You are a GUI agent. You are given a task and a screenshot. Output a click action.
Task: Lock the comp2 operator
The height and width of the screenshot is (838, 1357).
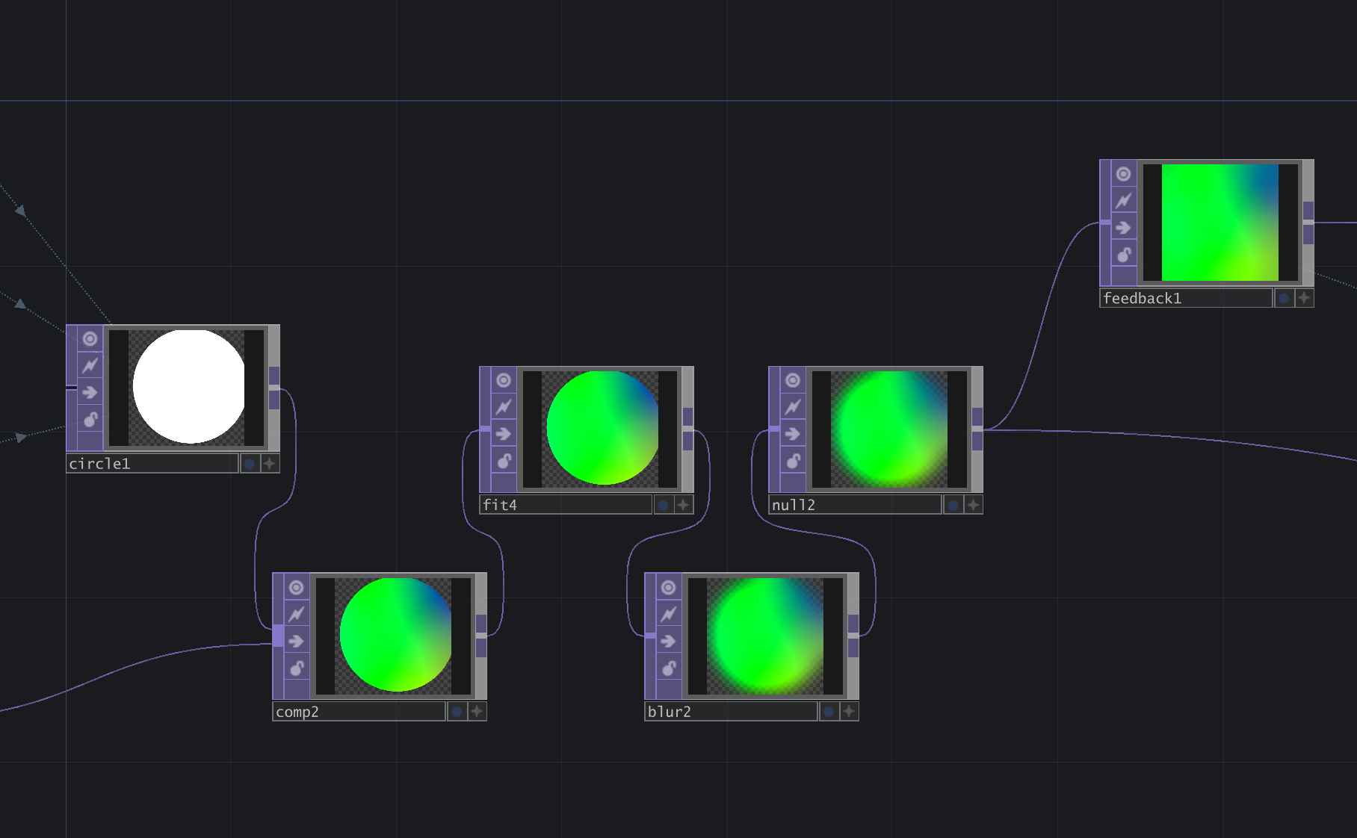coord(297,668)
